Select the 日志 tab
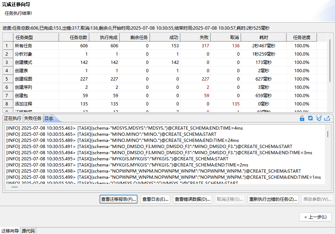 pyautogui.click(x=48, y=118)
